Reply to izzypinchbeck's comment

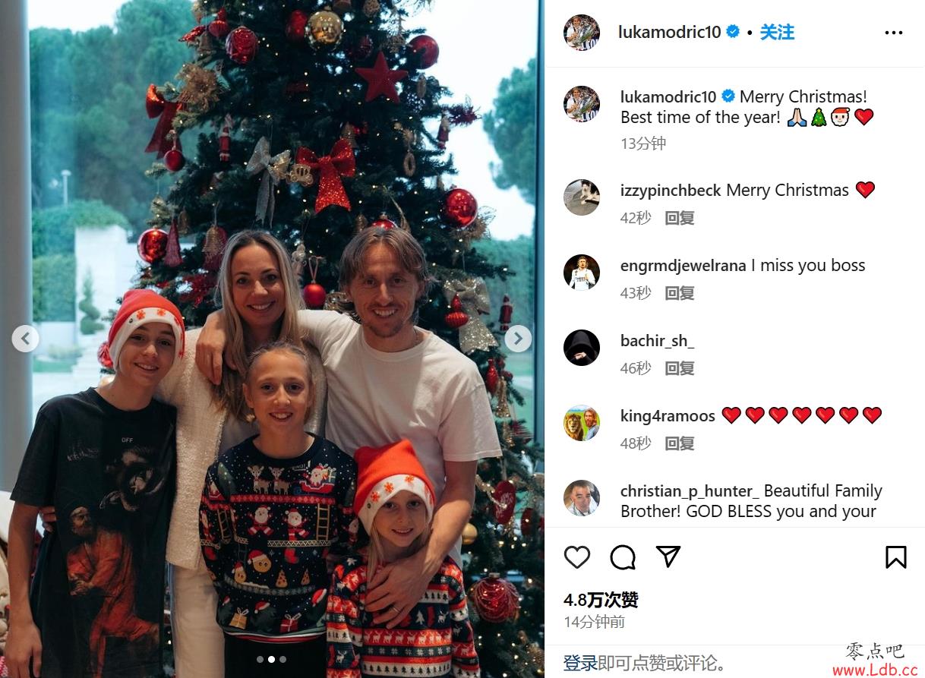pyautogui.click(x=680, y=218)
